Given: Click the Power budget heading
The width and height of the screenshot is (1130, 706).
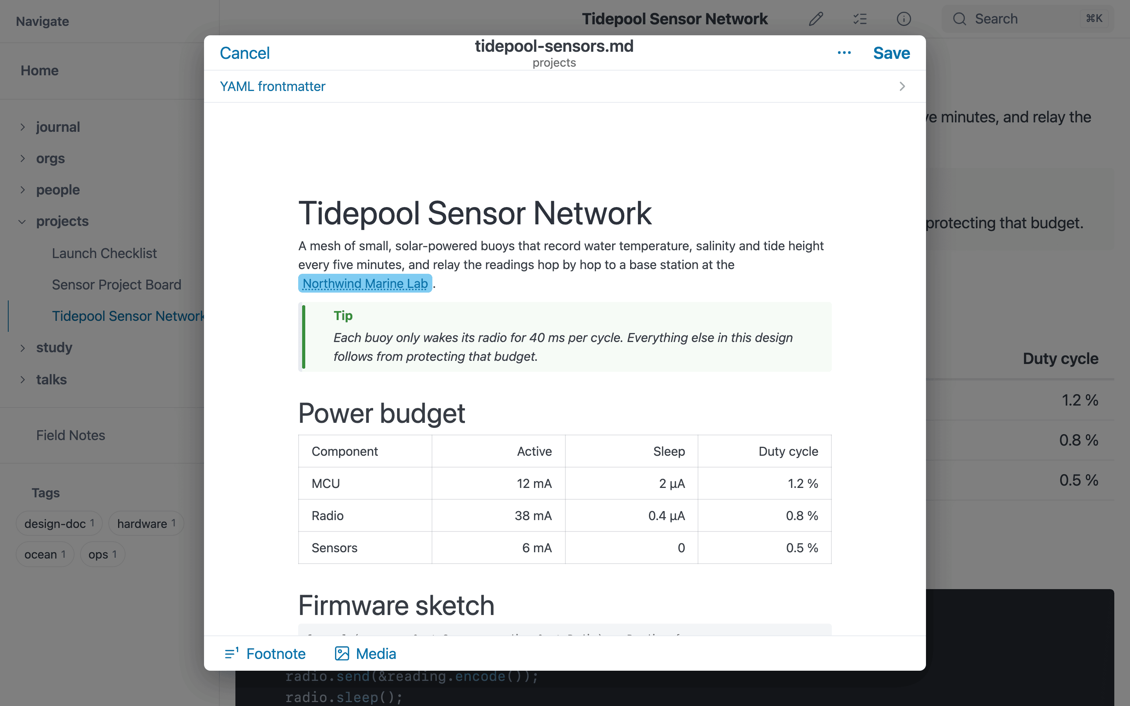Looking at the screenshot, I should click(381, 413).
